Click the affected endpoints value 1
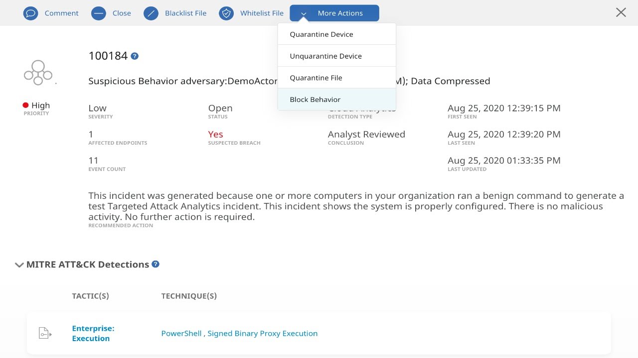This screenshot has height=358, width=638. tap(91, 134)
